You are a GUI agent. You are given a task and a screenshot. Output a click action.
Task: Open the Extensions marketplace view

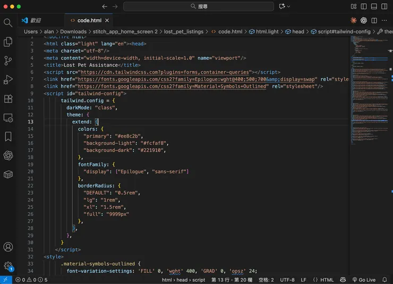pos(8,99)
